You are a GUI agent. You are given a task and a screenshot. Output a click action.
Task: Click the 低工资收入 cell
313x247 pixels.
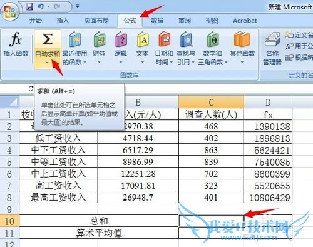pos(58,138)
